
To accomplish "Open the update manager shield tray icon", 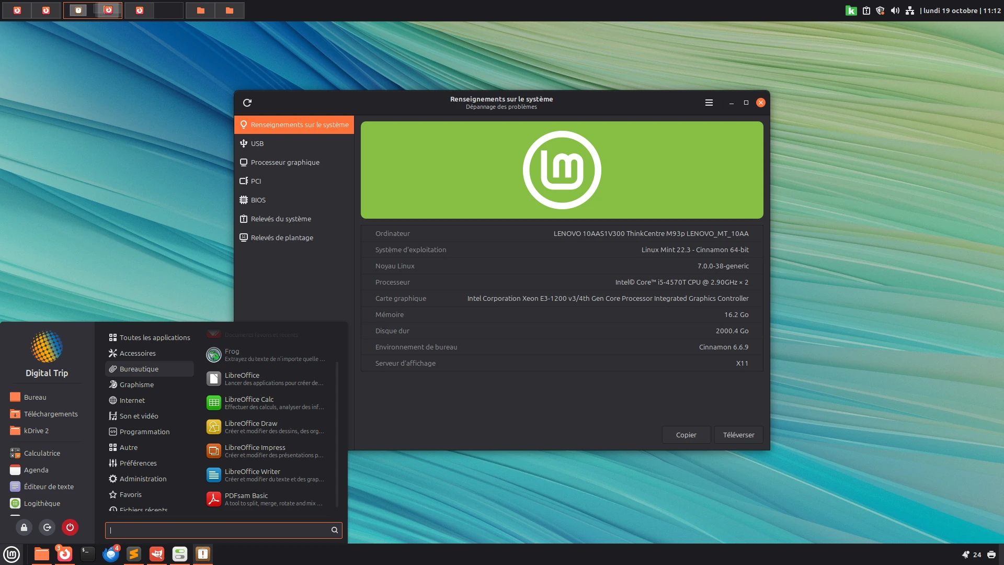I will click(881, 10).
